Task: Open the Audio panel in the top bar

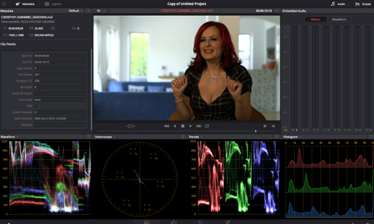Action: 338,4
